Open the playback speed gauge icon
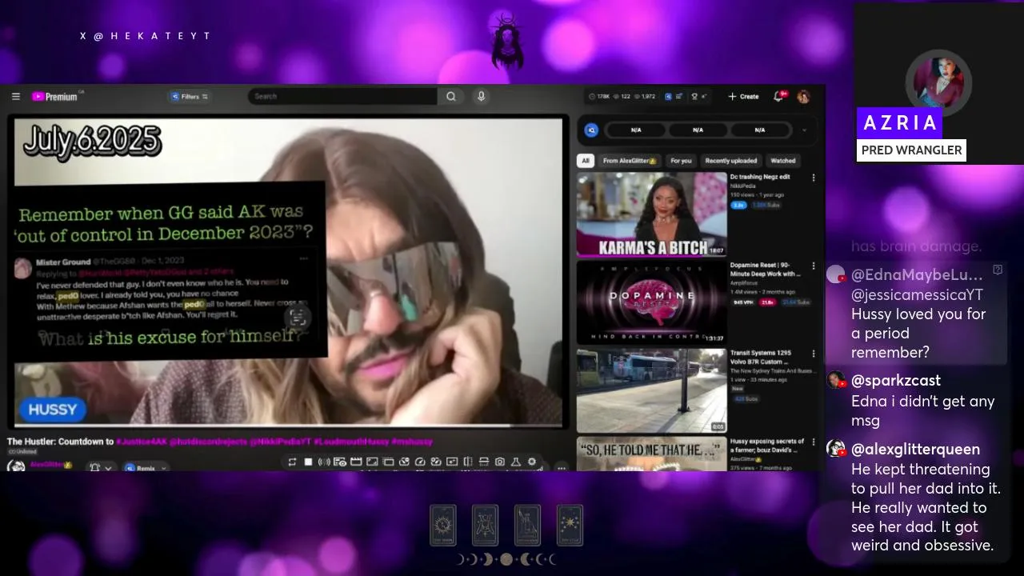 [420, 462]
